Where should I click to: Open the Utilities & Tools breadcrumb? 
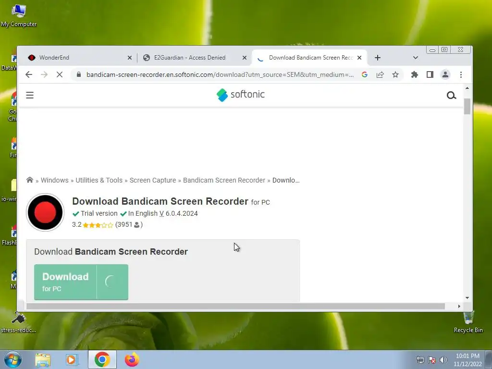99,180
